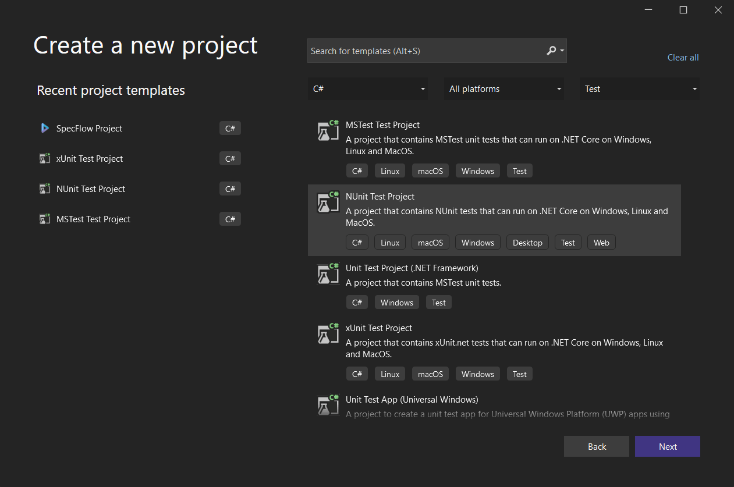Image resolution: width=734 pixels, height=487 pixels.
Task: Open the Test project type dropdown
Action: [639, 88]
